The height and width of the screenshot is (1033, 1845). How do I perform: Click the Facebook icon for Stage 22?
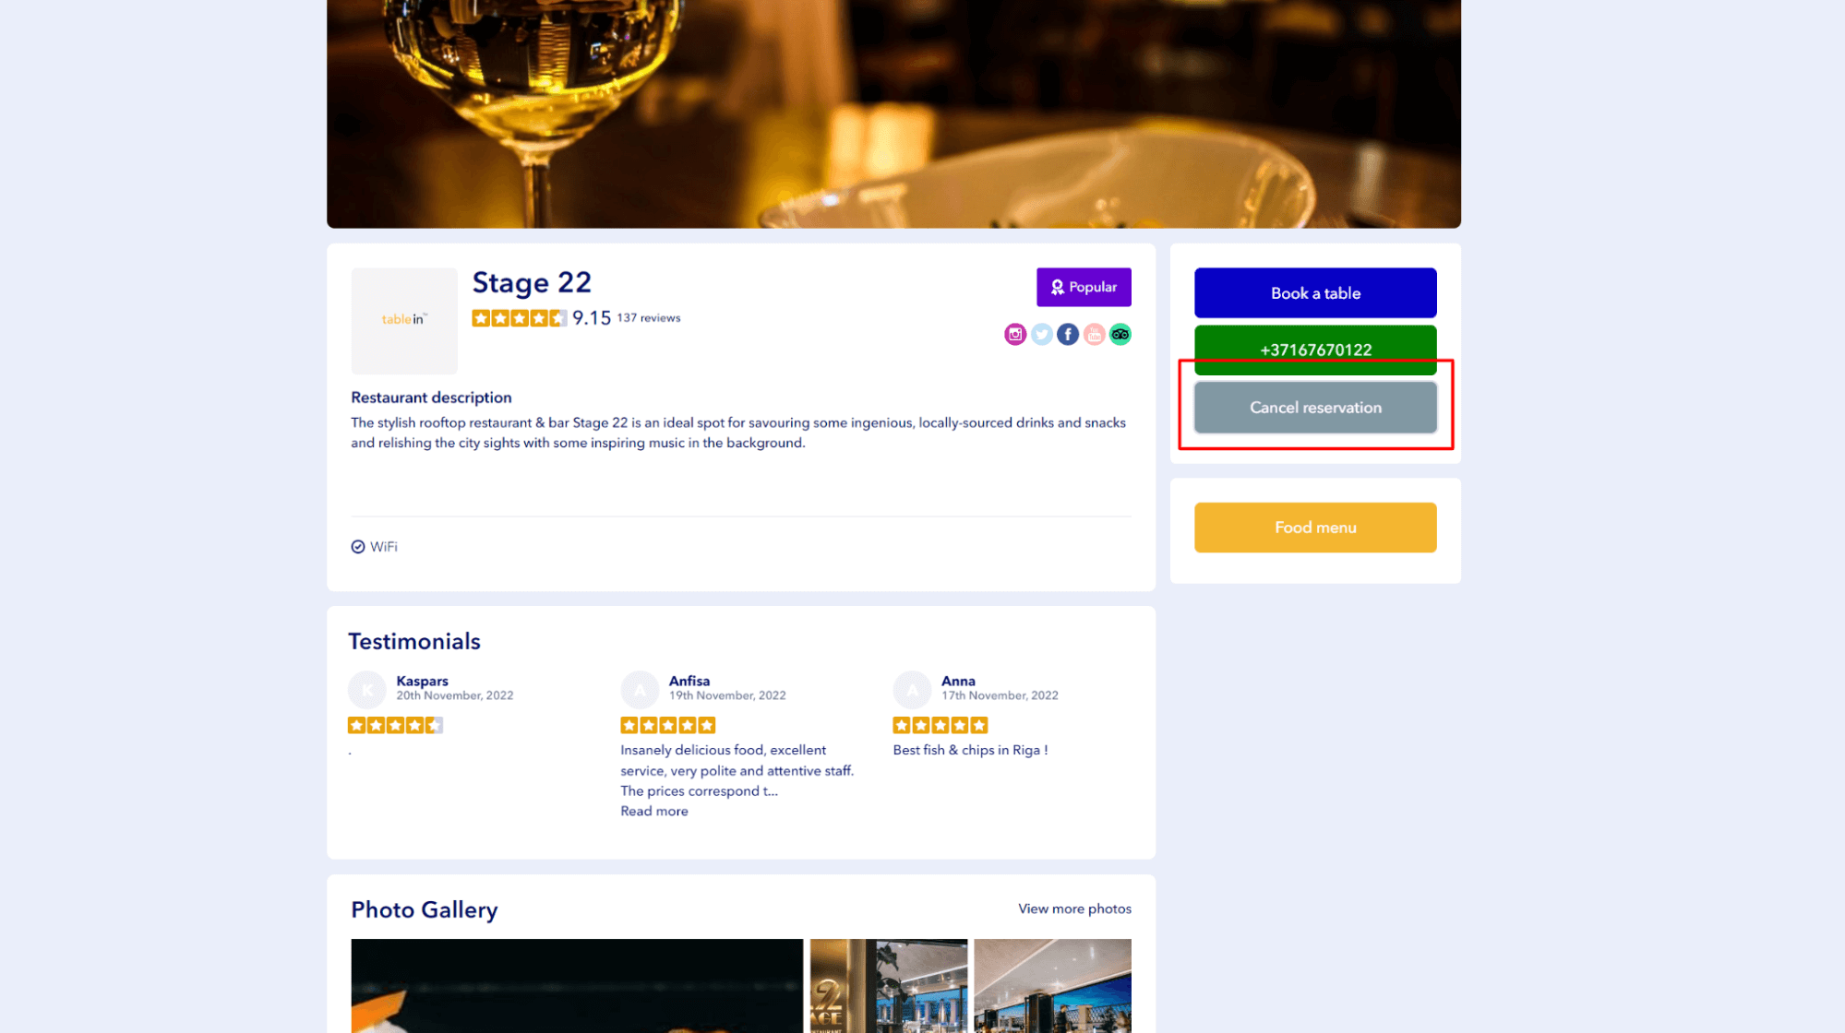[x=1067, y=334]
